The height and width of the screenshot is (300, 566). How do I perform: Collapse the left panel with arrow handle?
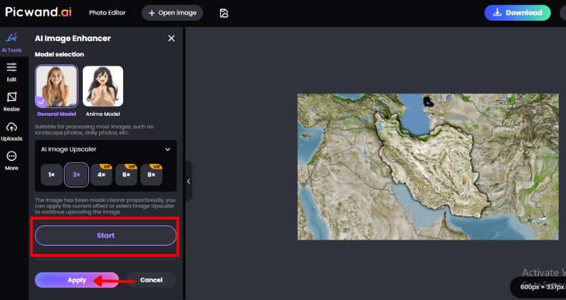[188, 181]
